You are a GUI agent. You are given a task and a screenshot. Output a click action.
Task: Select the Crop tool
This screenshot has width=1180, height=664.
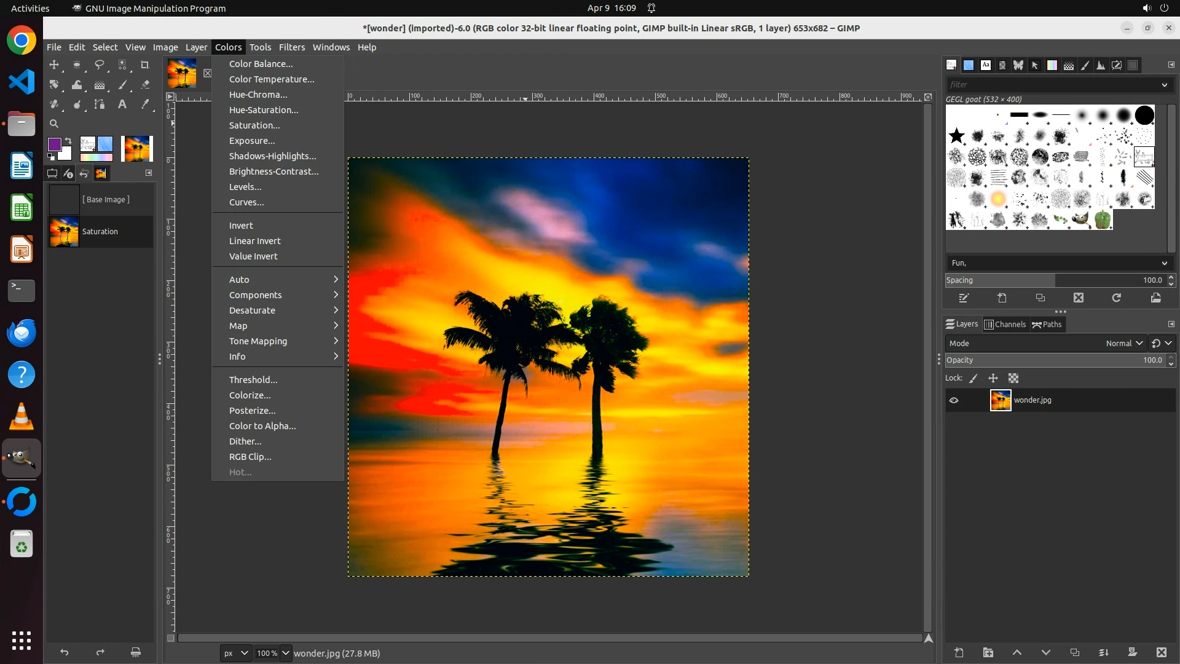coord(145,65)
